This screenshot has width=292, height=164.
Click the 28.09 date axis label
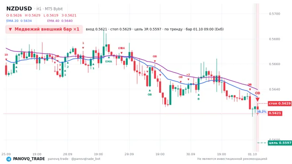click(x=68, y=154)
